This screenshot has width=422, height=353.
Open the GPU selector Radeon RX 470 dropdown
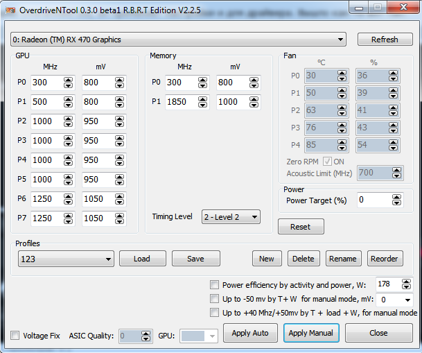coord(178,40)
